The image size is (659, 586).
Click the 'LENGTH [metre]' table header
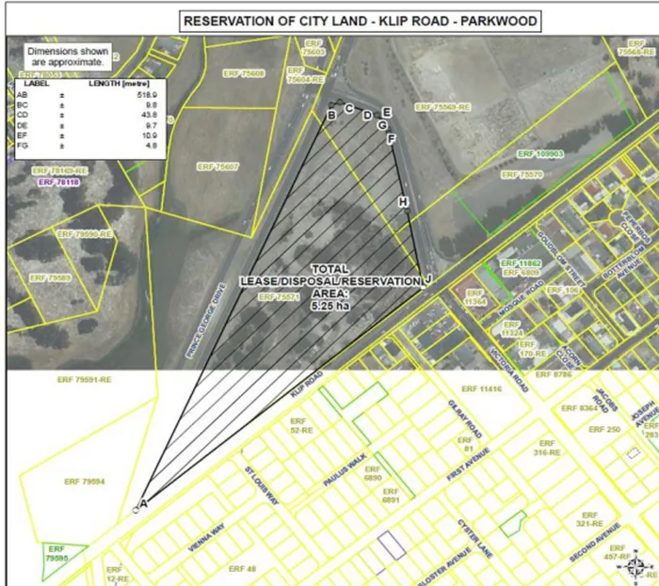click(x=119, y=84)
